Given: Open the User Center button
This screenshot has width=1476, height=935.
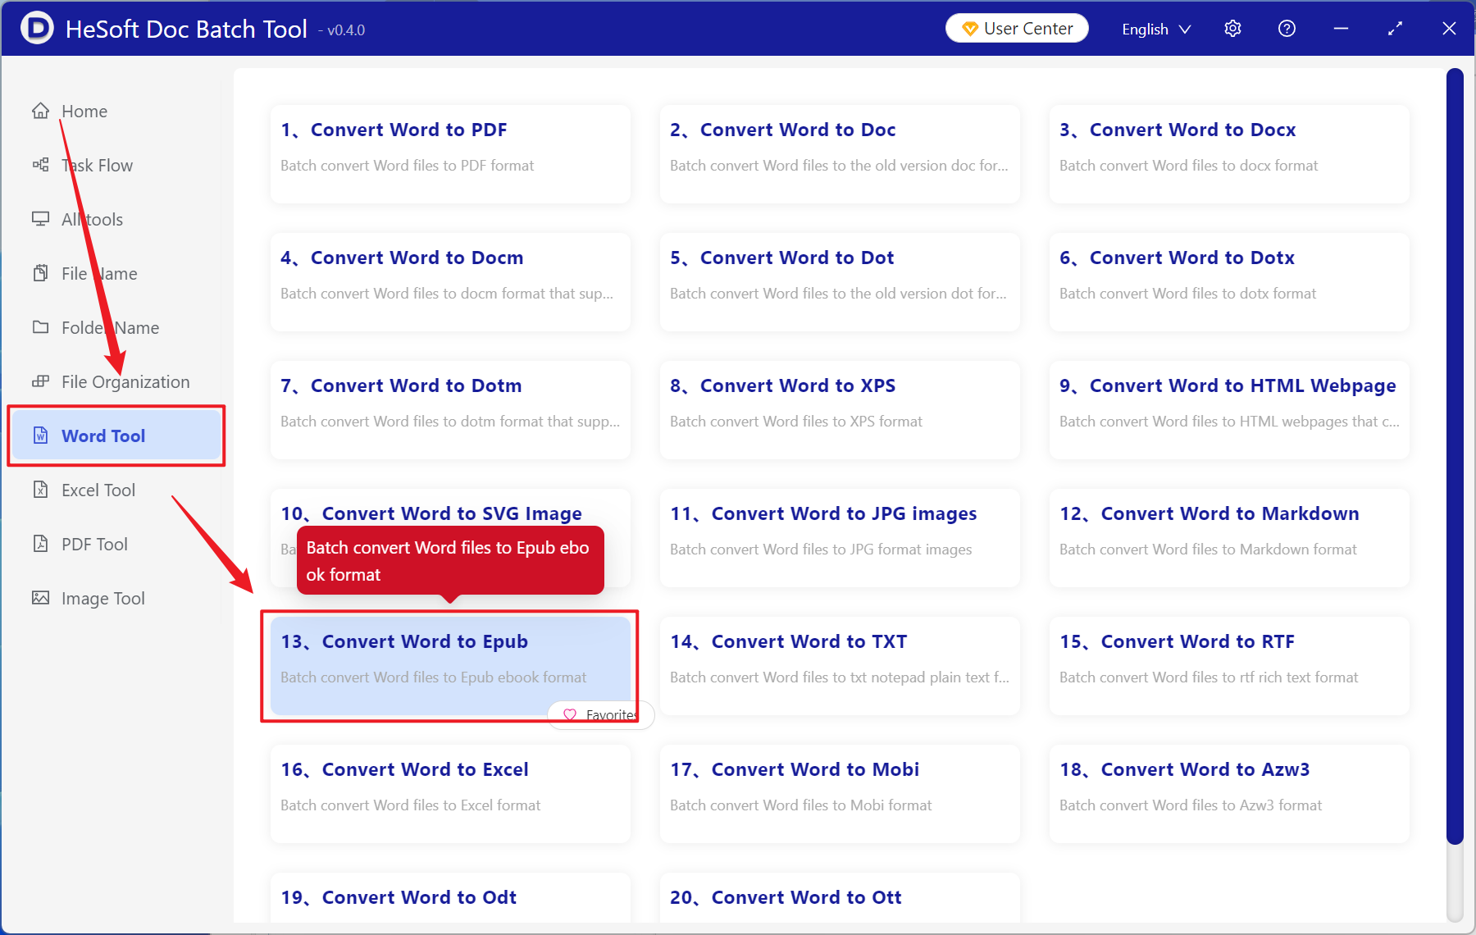Looking at the screenshot, I should pyautogui.click(x=1017, y=29).
